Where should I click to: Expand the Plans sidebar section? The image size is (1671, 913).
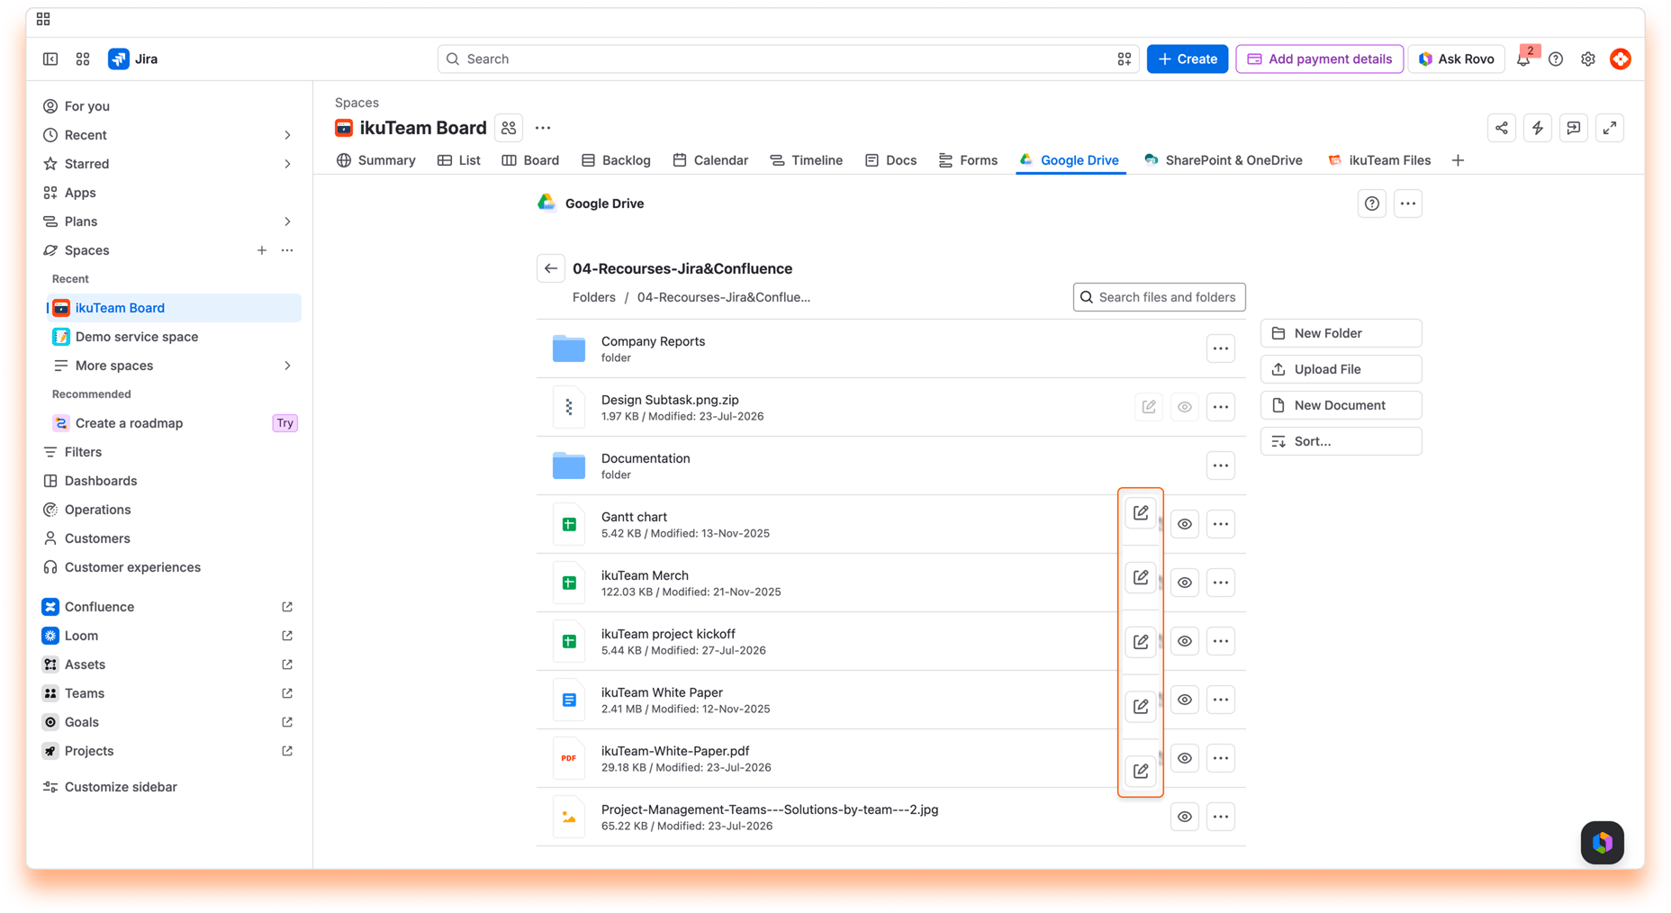[287, 221]
